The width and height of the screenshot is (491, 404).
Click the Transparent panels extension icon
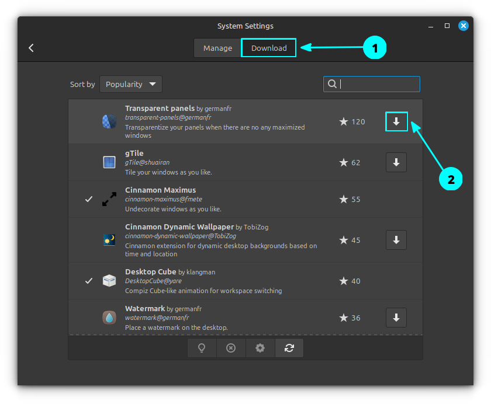109,121
